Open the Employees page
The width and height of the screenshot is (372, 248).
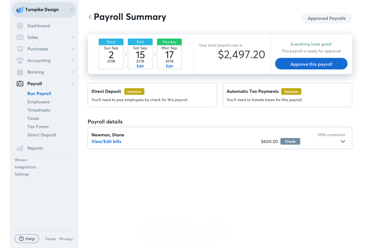tap(38, 102)
